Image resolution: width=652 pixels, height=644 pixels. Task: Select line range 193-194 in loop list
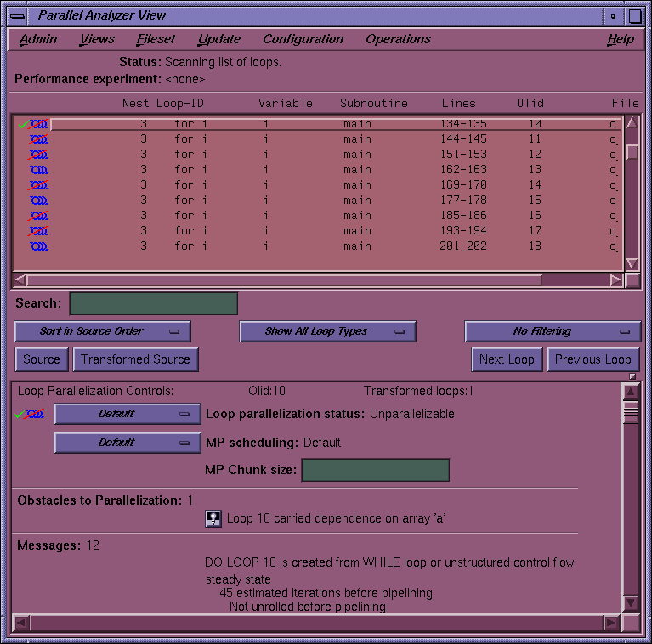click(x=463, y=231)
